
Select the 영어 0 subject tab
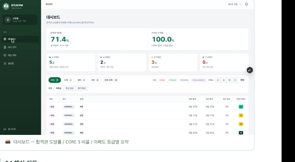click(x=81, y=80)
